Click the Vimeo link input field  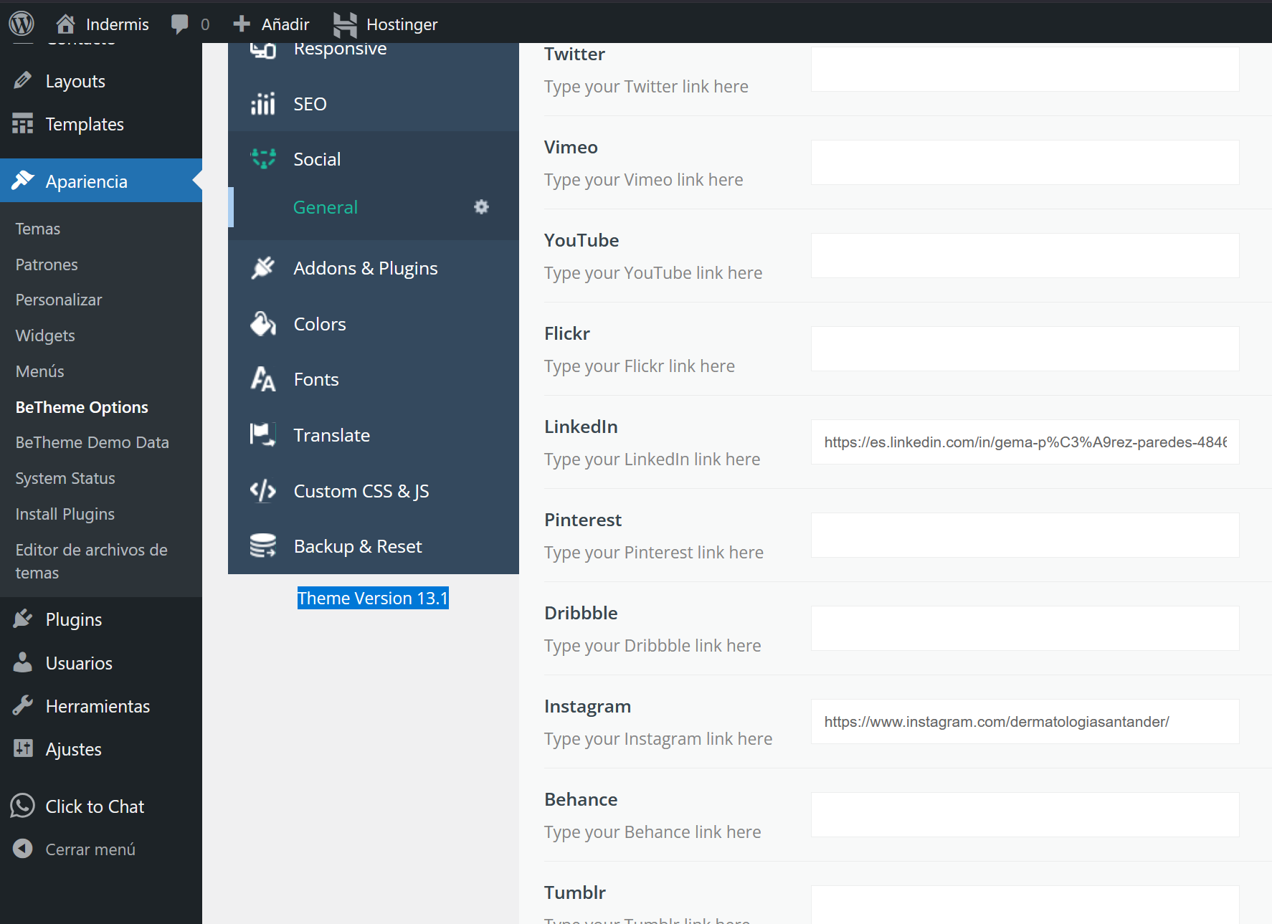[x=1025, y=163]
